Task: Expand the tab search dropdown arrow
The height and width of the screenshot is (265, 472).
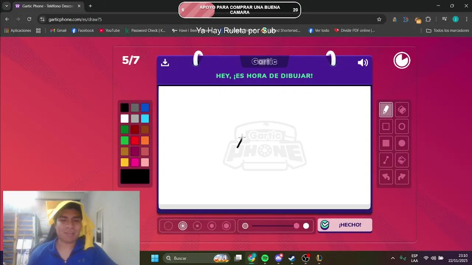Action: (x=6, y=6)
